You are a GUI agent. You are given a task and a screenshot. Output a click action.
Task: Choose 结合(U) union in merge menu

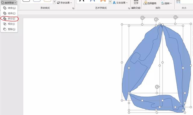(x=9, y=8)
